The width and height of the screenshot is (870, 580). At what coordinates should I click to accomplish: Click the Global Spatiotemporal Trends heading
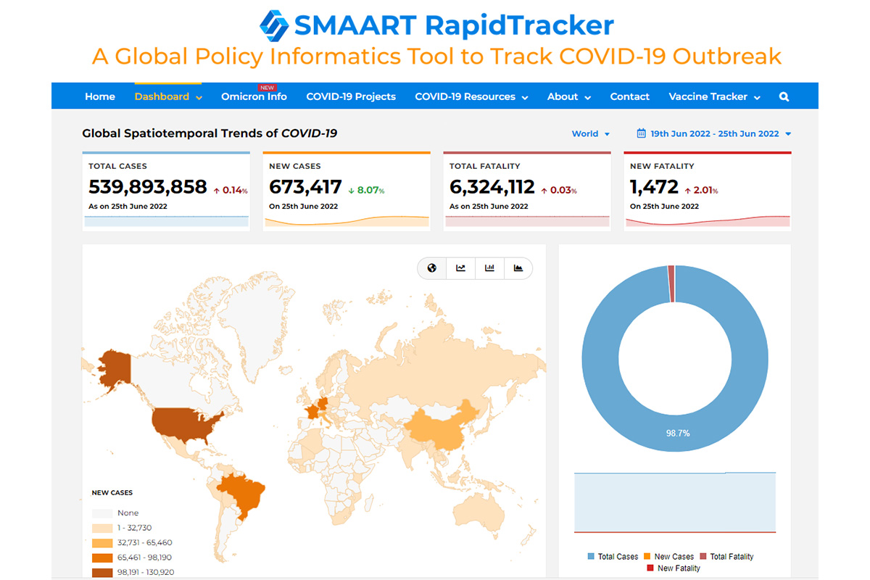(210, 133)
